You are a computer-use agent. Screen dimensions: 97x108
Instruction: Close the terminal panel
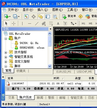pos(3,77)
